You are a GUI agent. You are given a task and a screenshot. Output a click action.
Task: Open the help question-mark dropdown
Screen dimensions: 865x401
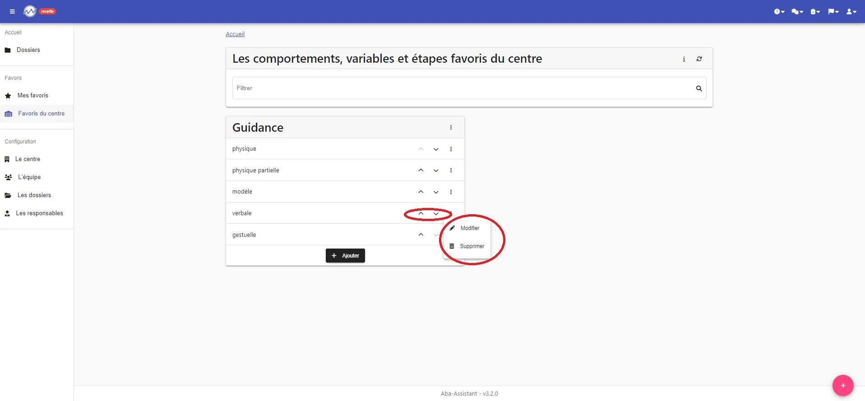(x=779, y=12)
